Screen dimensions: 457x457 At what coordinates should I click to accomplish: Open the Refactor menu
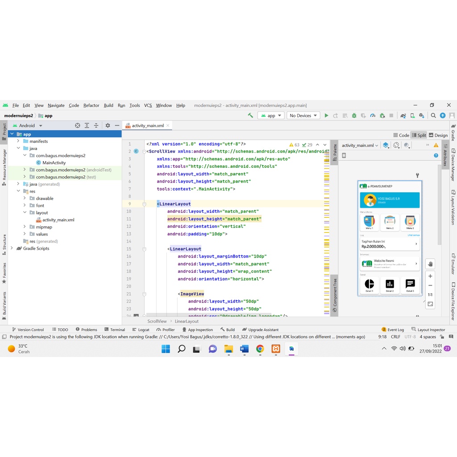tap(91, 105)
